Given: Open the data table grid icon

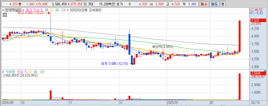Looking at the screenshot, I should (5, 15).
